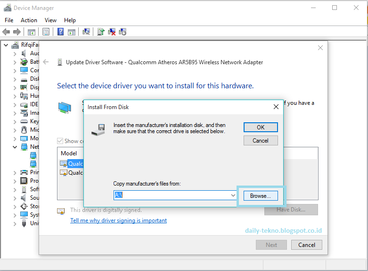Toggle the action pane toolbar icon
The height and width of the screenshot is (271, 368).
pyautogui.click(x=72, y=32)
